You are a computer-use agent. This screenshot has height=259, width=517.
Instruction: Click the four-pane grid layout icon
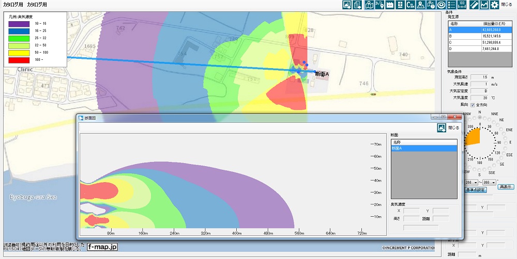400,5
